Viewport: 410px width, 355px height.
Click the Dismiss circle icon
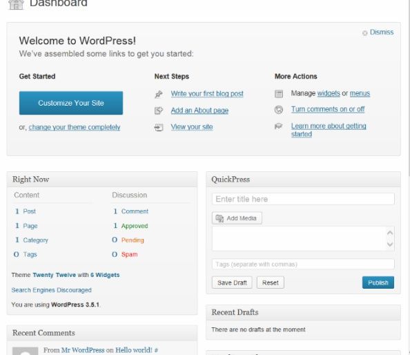(364, 33)
